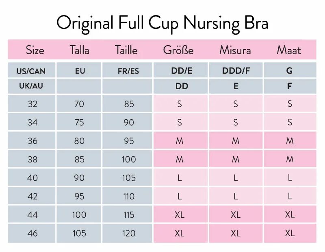Select the band size 32 cell
This screenshot has height=252, width=325.
coord(32,103)
